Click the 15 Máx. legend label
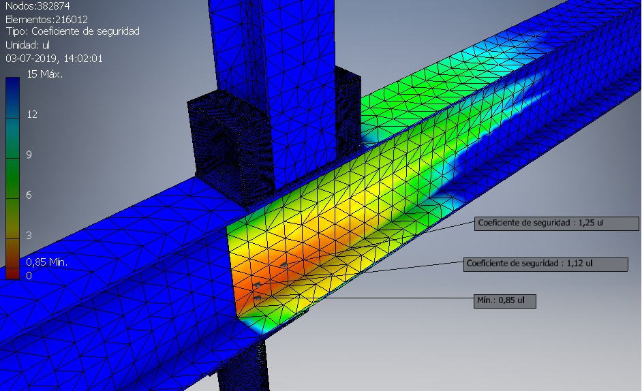 (x=44, y=74)
